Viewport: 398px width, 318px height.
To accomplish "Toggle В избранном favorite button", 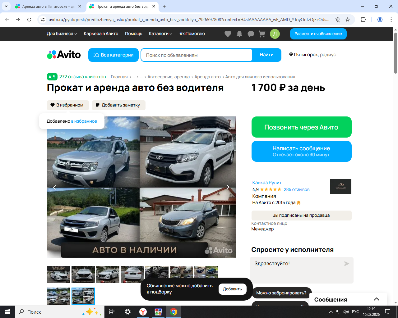I will (x=68, y=105).
